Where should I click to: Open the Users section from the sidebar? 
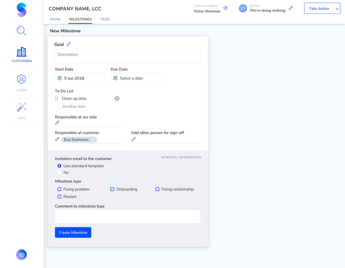point(21,83)
